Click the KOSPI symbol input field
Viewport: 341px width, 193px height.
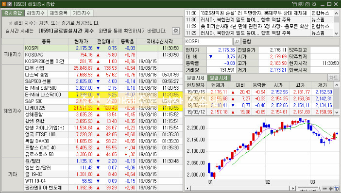[x=208, y=42]
